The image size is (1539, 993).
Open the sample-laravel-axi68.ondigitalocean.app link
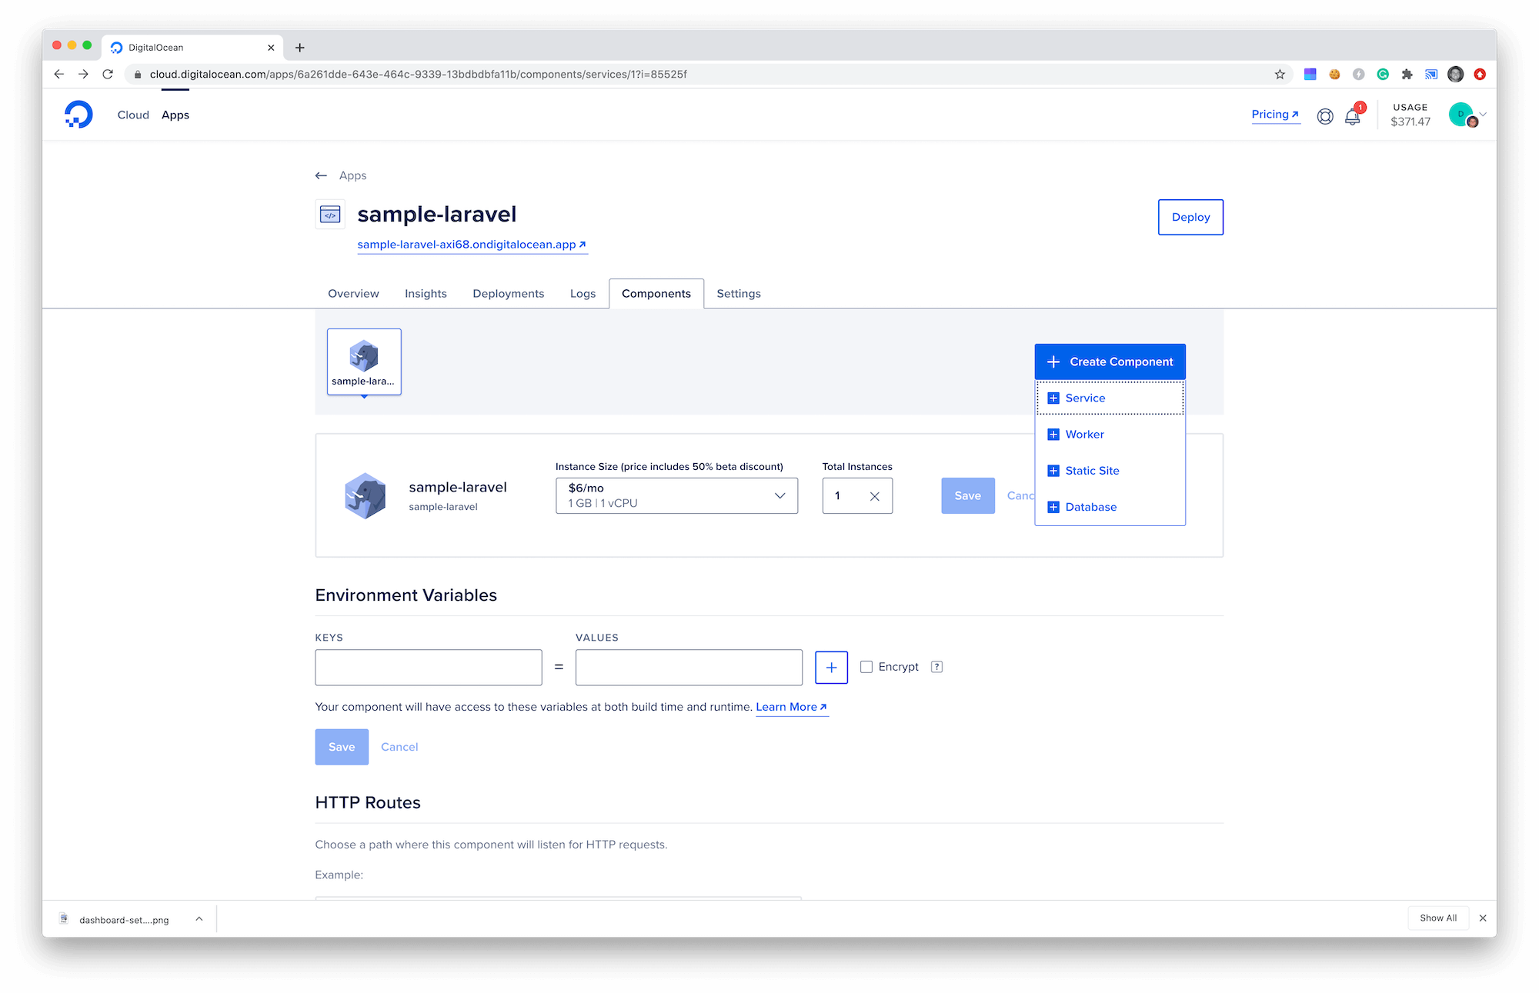coord(472,245)
